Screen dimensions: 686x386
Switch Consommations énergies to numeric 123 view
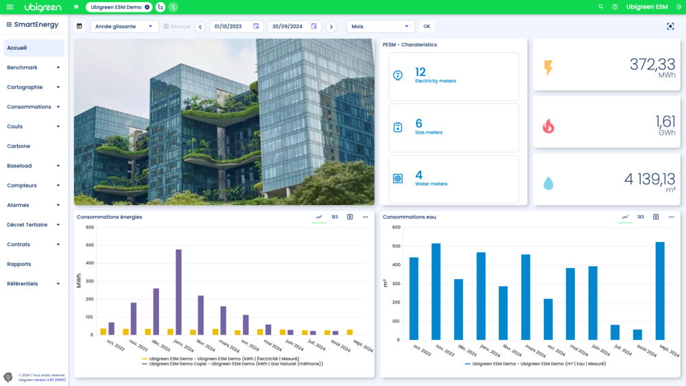tap(334, 217)
